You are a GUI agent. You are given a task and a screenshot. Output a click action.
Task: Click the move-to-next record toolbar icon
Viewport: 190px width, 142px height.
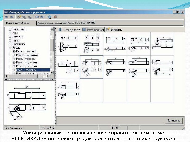[42, 17]
